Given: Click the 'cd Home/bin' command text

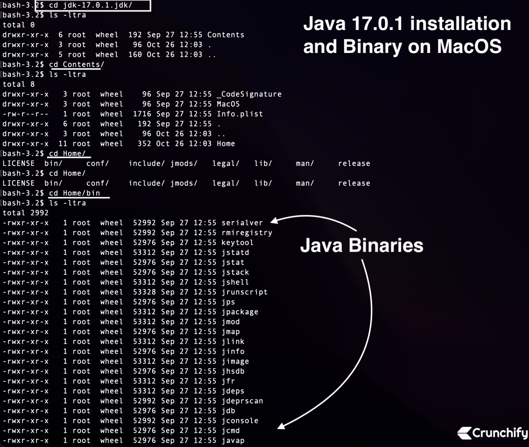Looking at the screenshot, I should (x=74, y=193).
